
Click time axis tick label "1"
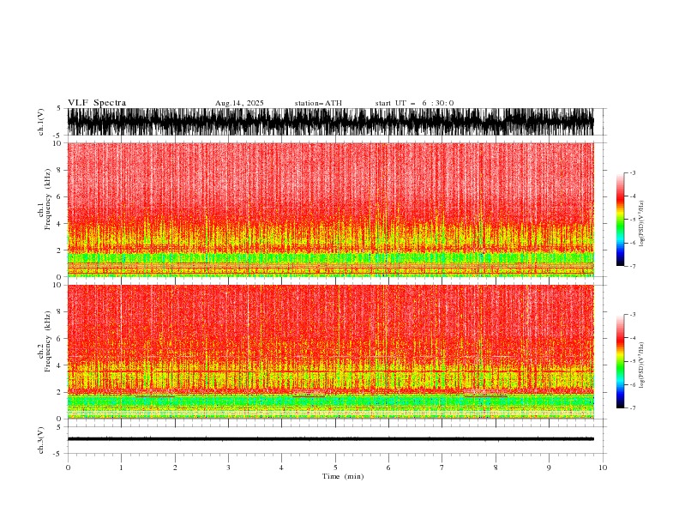tap(121, 468)
